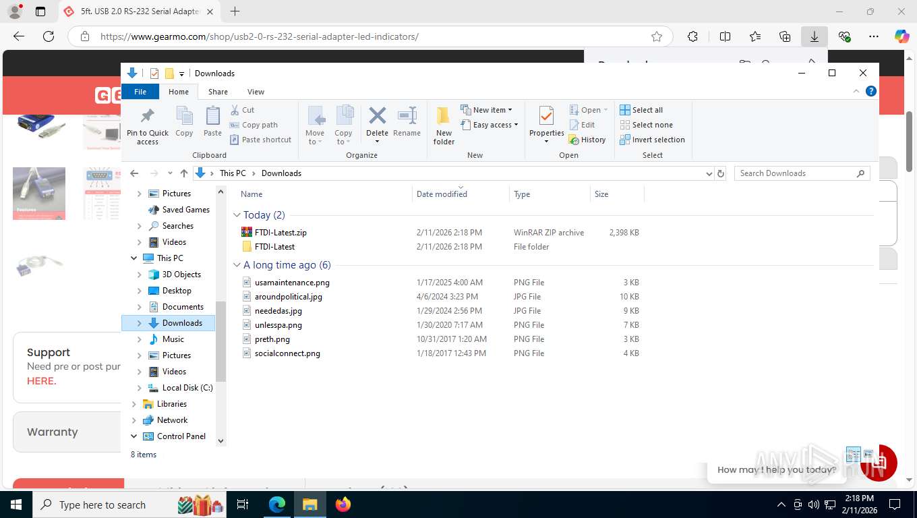This screenshot has height=518, width=917.
Task: Select Desktop in navigation pane
Action: 177,291
